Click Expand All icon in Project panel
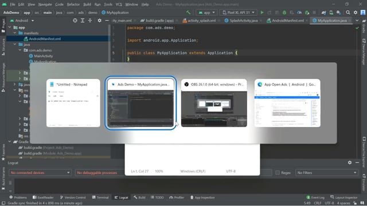The height and width of the screenshot is (206, 367). [x=83, y=21]
